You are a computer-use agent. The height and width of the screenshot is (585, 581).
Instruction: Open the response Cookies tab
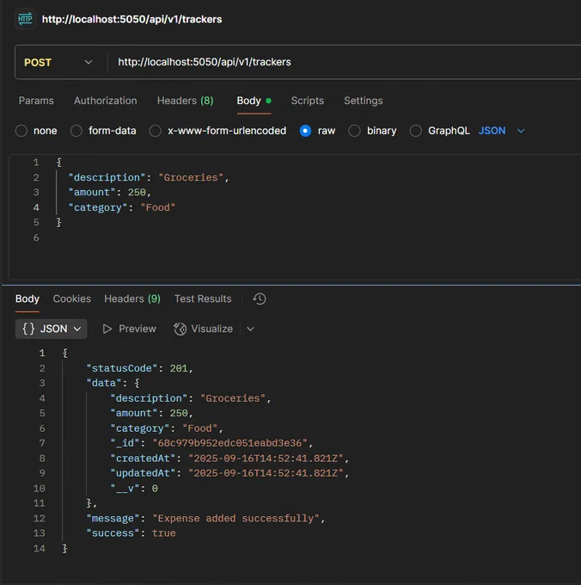(72, 299)
